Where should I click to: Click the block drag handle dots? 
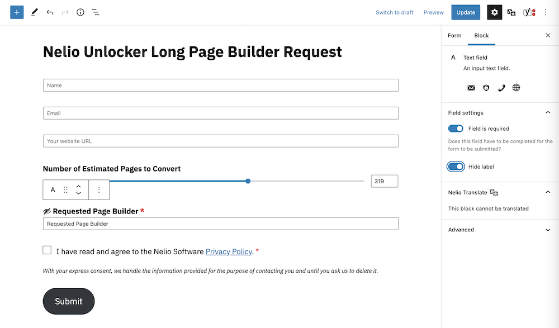point(65,189)
